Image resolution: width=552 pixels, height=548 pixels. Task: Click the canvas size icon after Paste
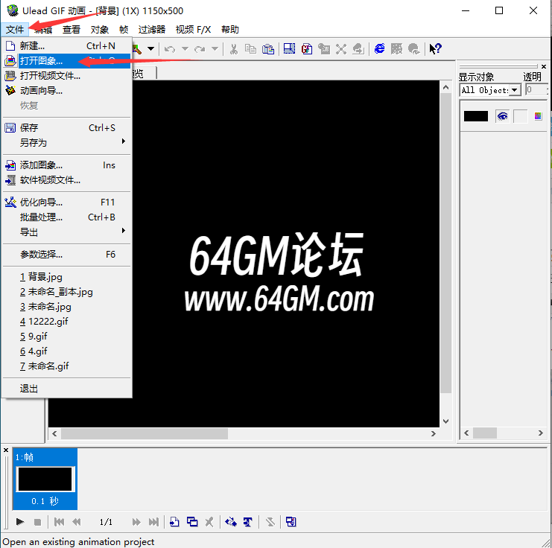click(289, 49)
